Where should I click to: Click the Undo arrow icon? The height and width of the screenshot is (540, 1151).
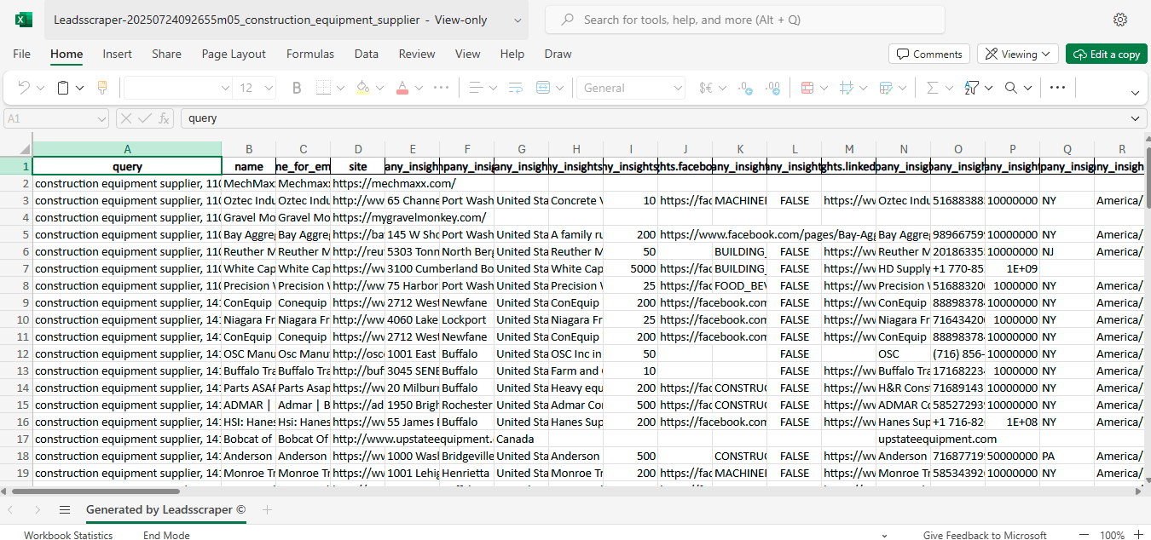(x=24, y=88)
